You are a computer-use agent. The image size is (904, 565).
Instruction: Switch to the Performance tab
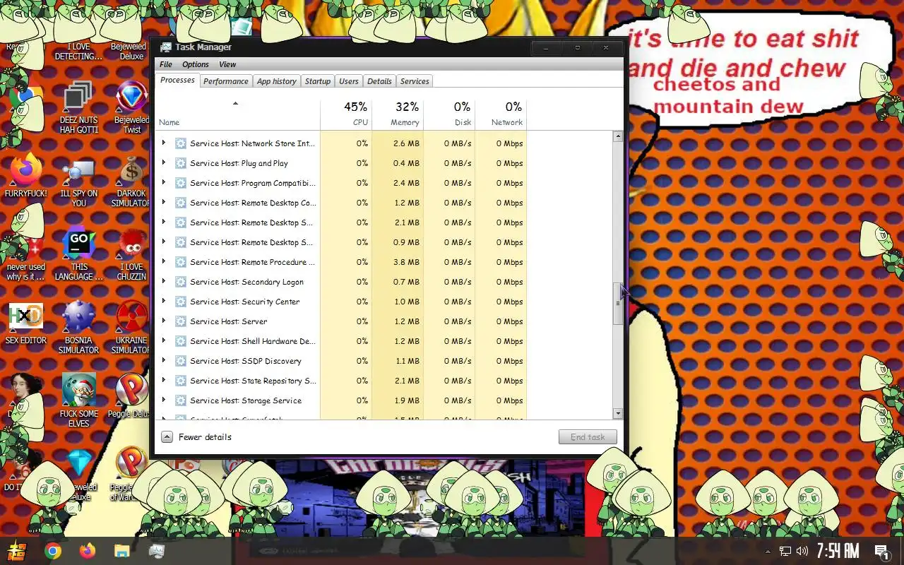point(226,81)
